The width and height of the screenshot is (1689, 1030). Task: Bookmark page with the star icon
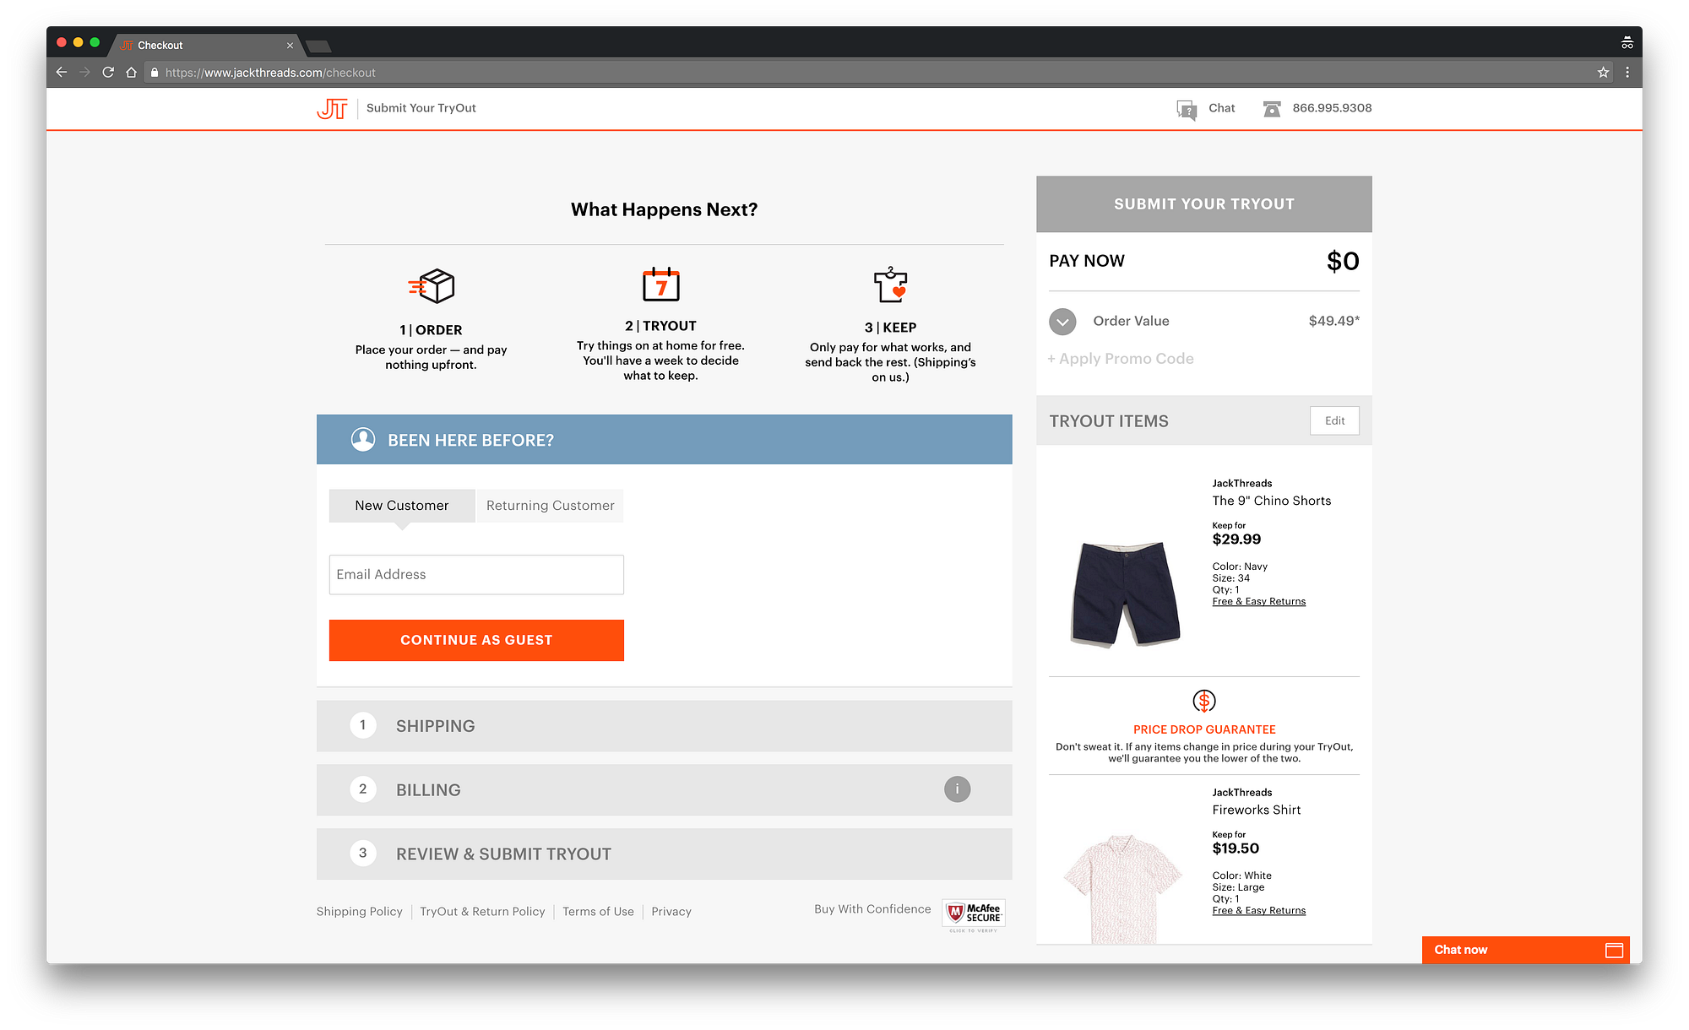pos(1603,73)
